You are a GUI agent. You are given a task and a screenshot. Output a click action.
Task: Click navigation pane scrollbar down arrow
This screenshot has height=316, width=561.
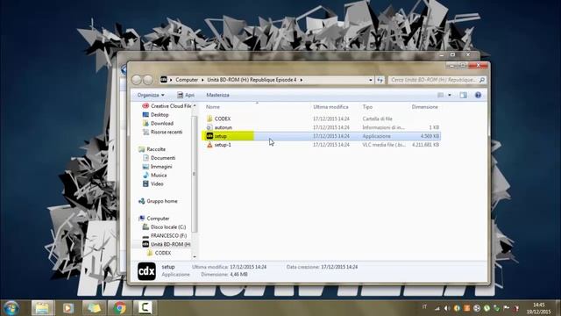point(195,256)
